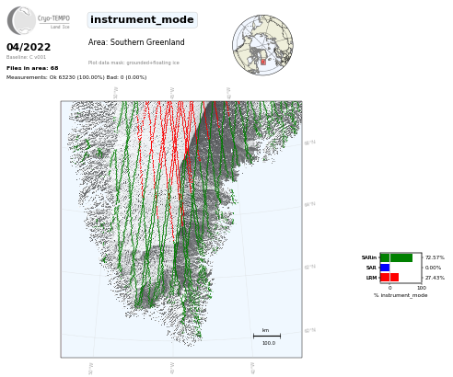This screenshot has height=377, width=453.
Task: Select the SARIn legend label
Action: (369, 257)
